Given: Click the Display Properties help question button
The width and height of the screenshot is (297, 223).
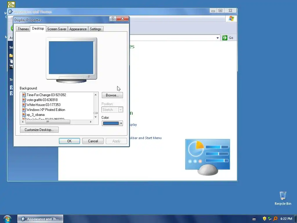Looking at the screenshot, I should click(113, 19).
